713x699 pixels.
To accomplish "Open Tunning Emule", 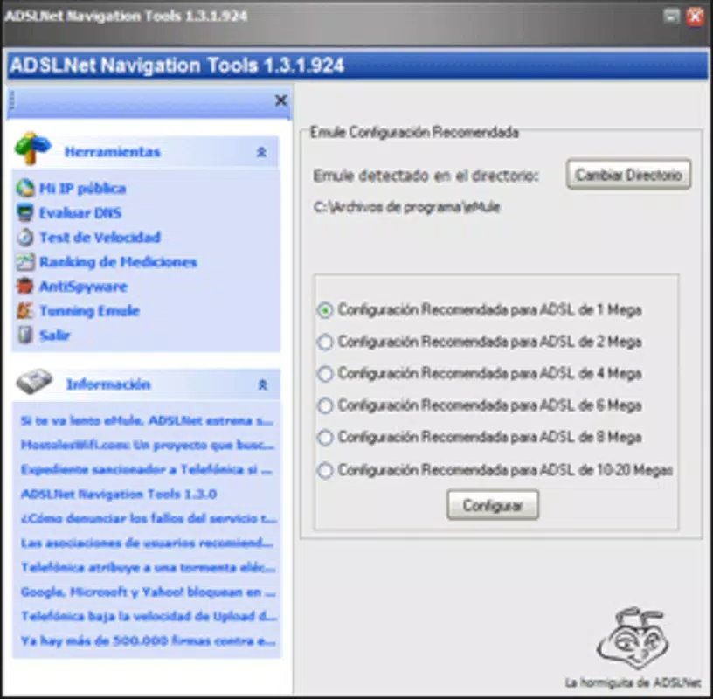I will [89, 311].
